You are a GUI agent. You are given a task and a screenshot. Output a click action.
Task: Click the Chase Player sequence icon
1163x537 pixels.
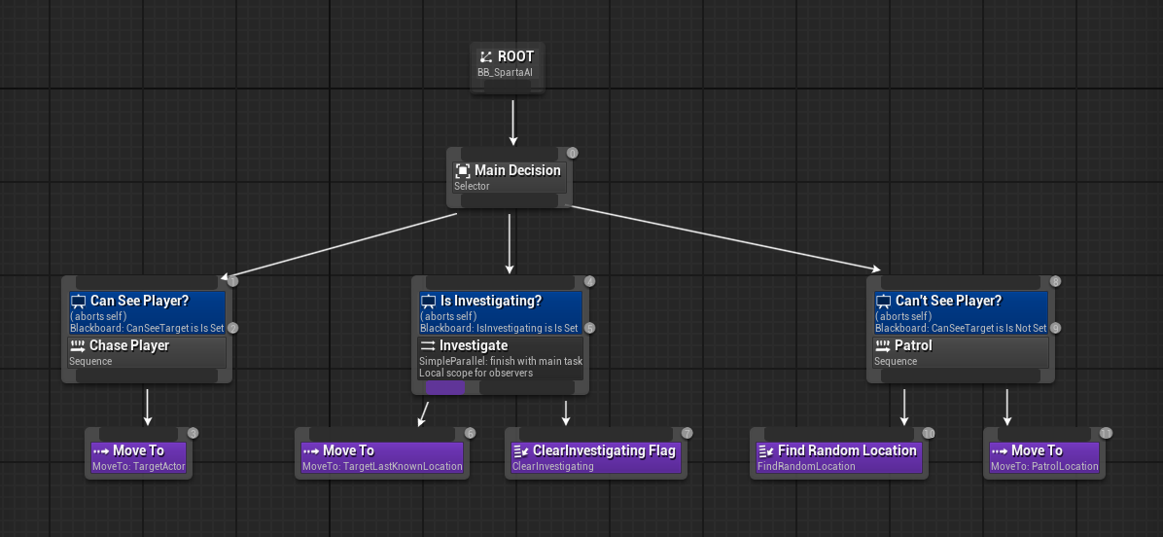point(77,345)
